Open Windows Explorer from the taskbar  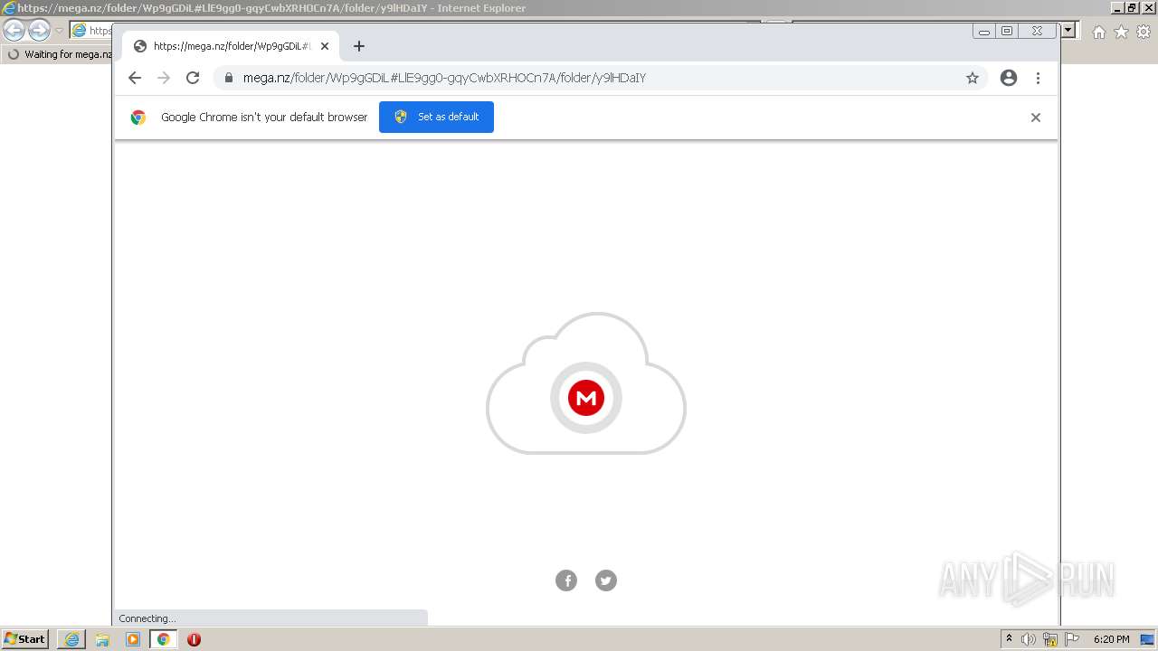(102, 639)
